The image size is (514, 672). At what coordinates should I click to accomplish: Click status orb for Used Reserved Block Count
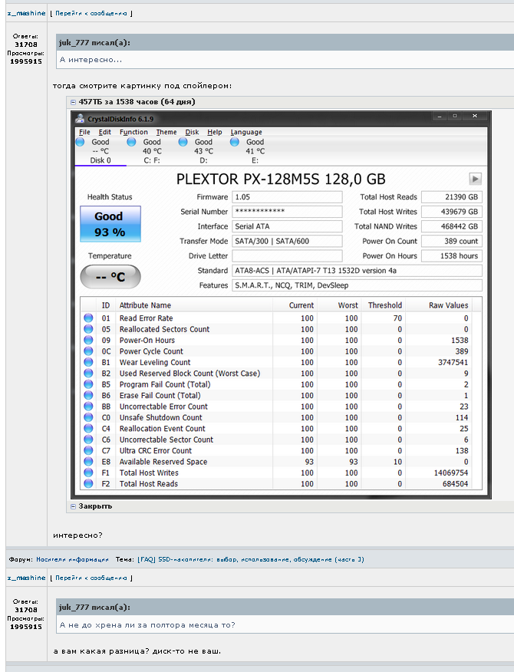[88, 374]
